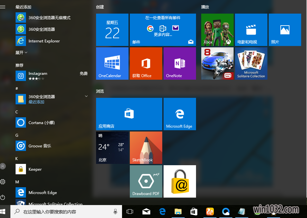Open the OneCalendar tile
Screen dimensions: 307x218
tap(112, 63)
